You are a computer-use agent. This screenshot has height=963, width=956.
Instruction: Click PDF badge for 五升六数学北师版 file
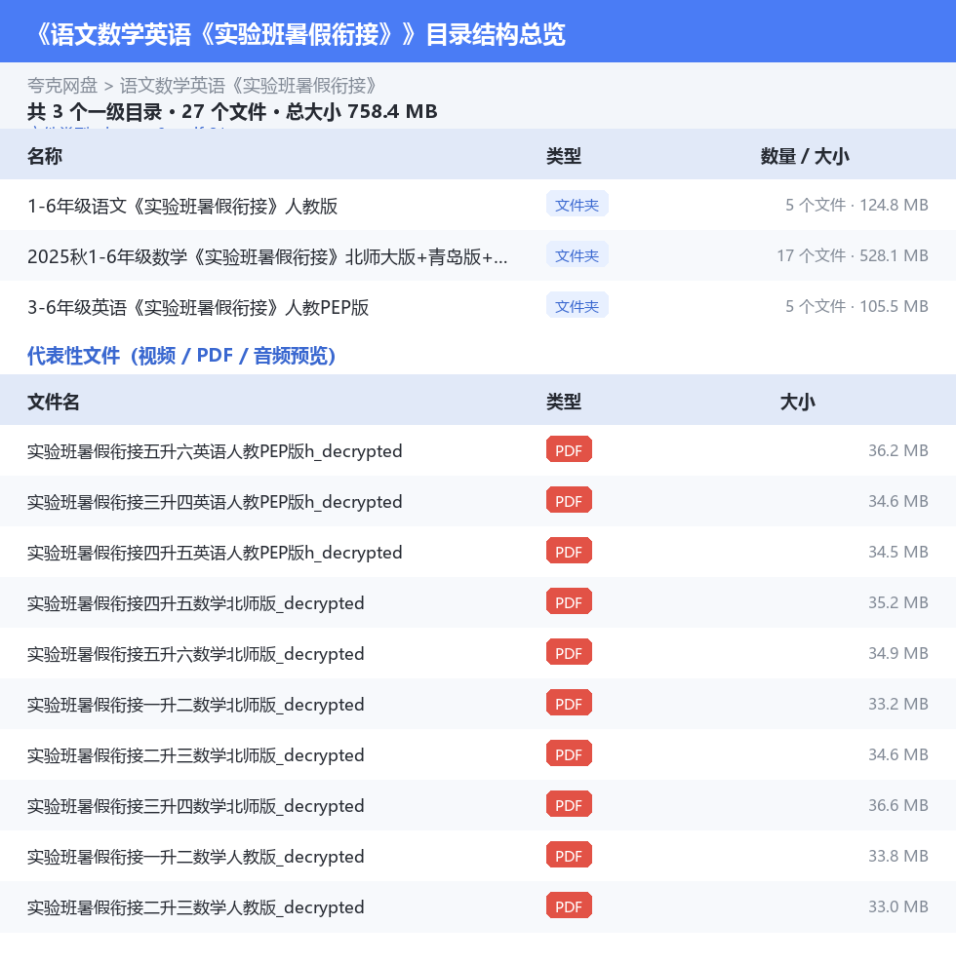pos(569,652)
